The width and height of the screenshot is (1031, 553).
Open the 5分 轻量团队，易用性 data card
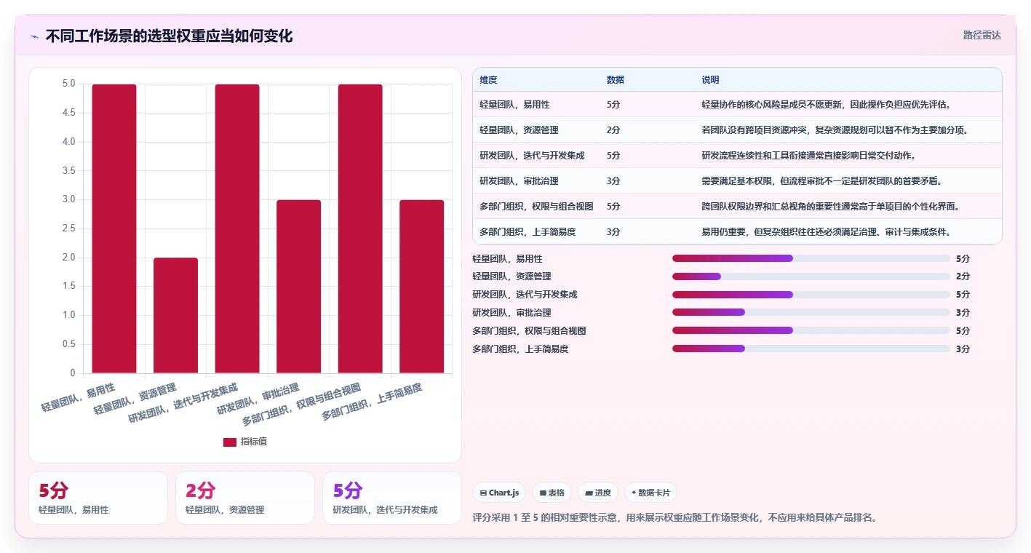tap(98, 498)
